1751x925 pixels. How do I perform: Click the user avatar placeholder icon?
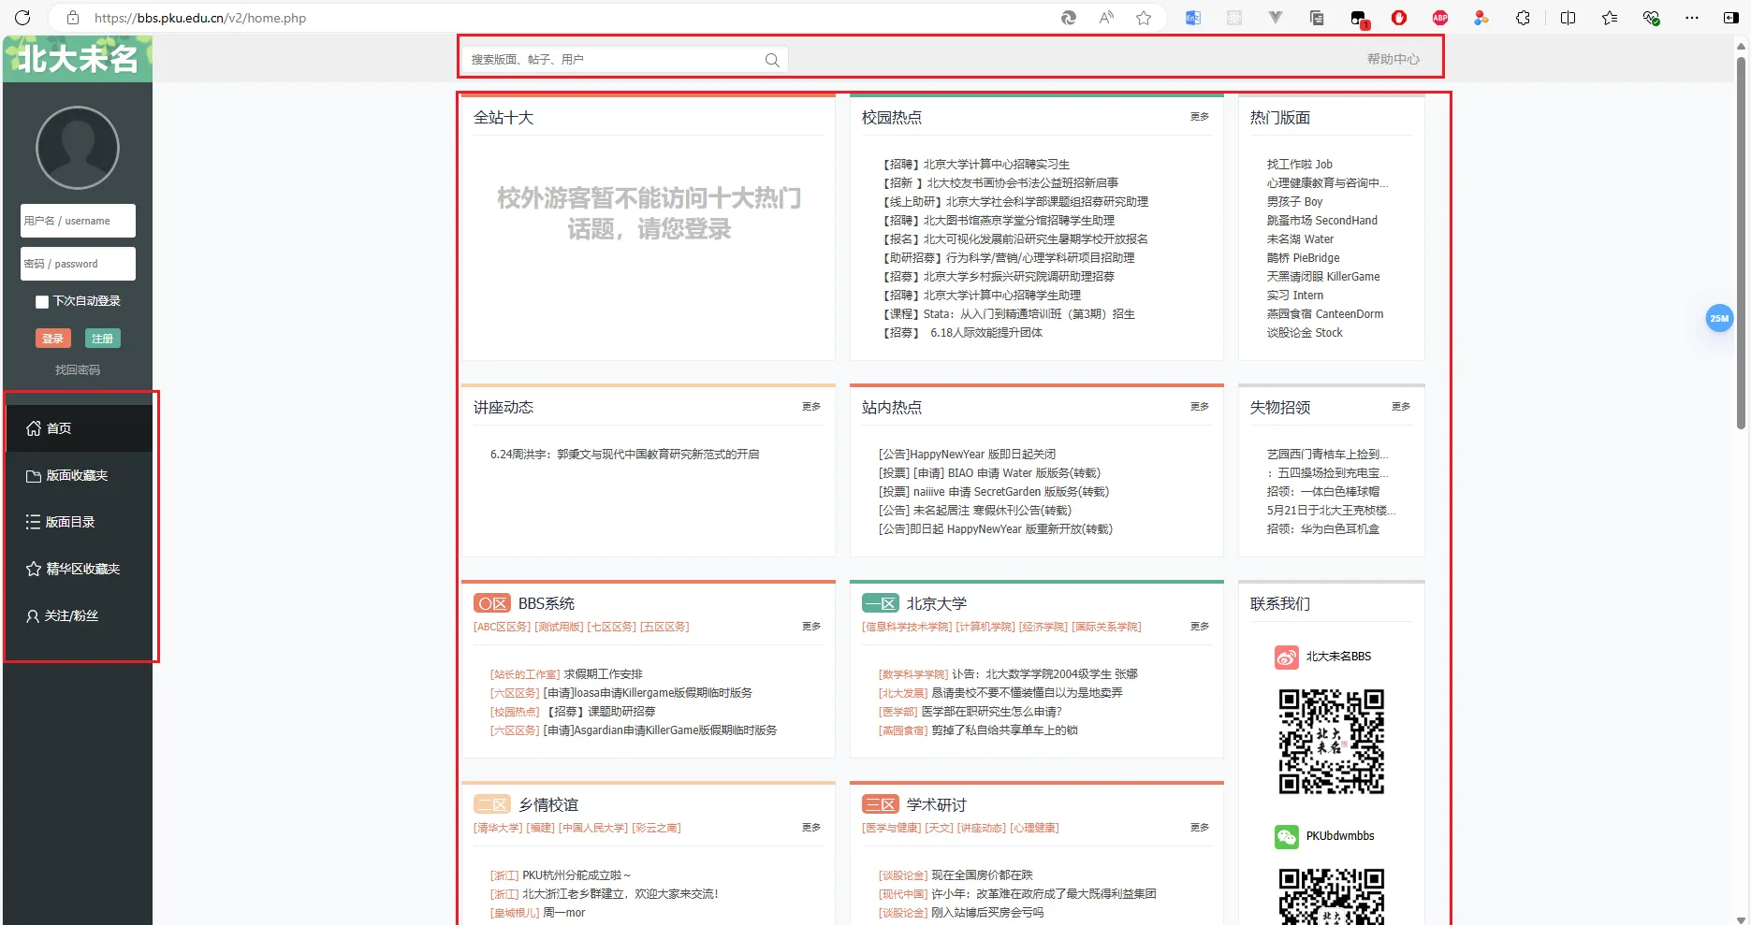pyautogui.click(x=78, y=148)
